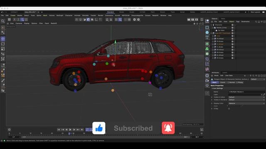
Task: Click the highlighted snap grid icon in top toolbar
Action: pyautogui.click(x=120, y=19)
